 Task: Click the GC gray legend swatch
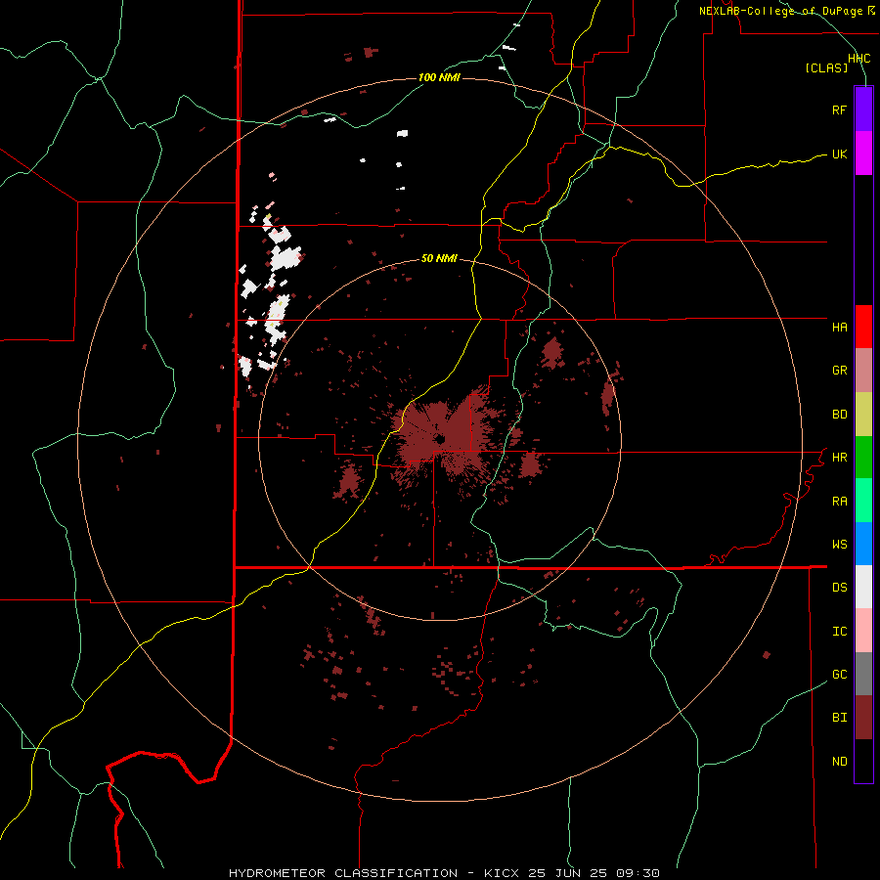coord(863,674)
